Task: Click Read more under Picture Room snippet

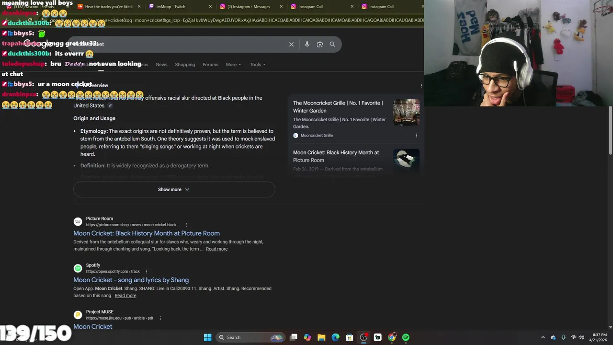Action: [x=216, y=249]
